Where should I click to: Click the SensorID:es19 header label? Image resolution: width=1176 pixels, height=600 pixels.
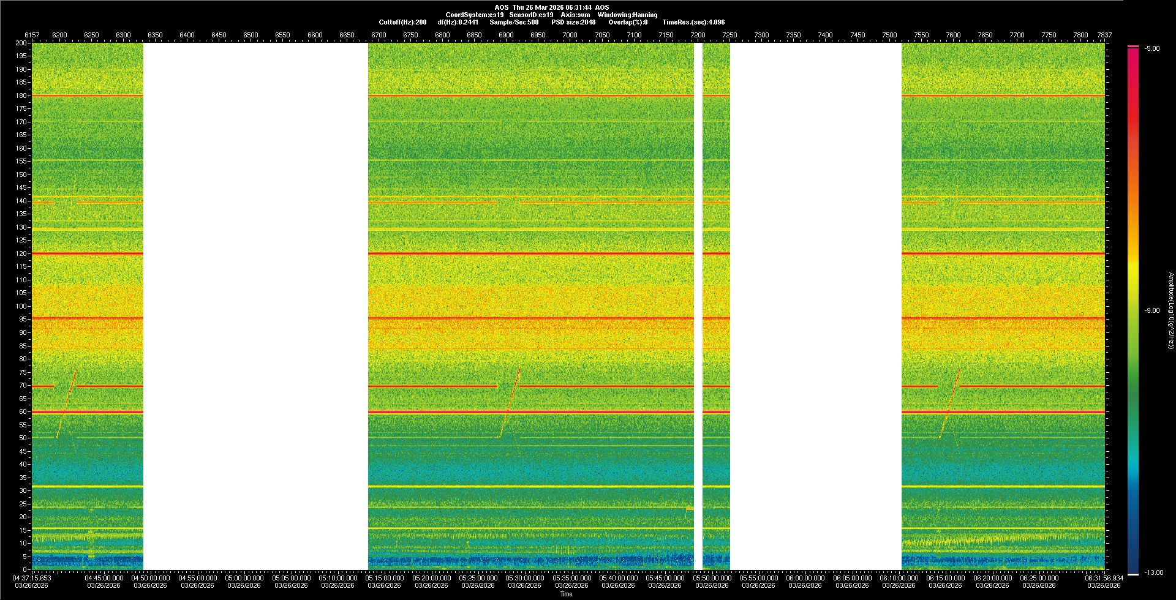[531, 15]
